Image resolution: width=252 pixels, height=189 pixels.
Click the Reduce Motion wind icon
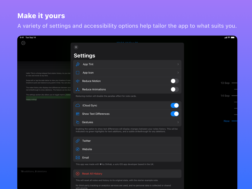coord(78,81)
